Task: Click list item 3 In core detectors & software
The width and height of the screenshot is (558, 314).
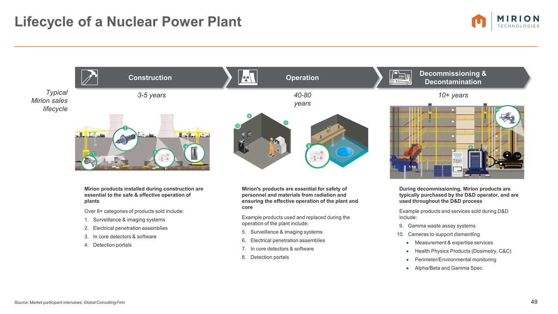Action: tap(120, 236)
